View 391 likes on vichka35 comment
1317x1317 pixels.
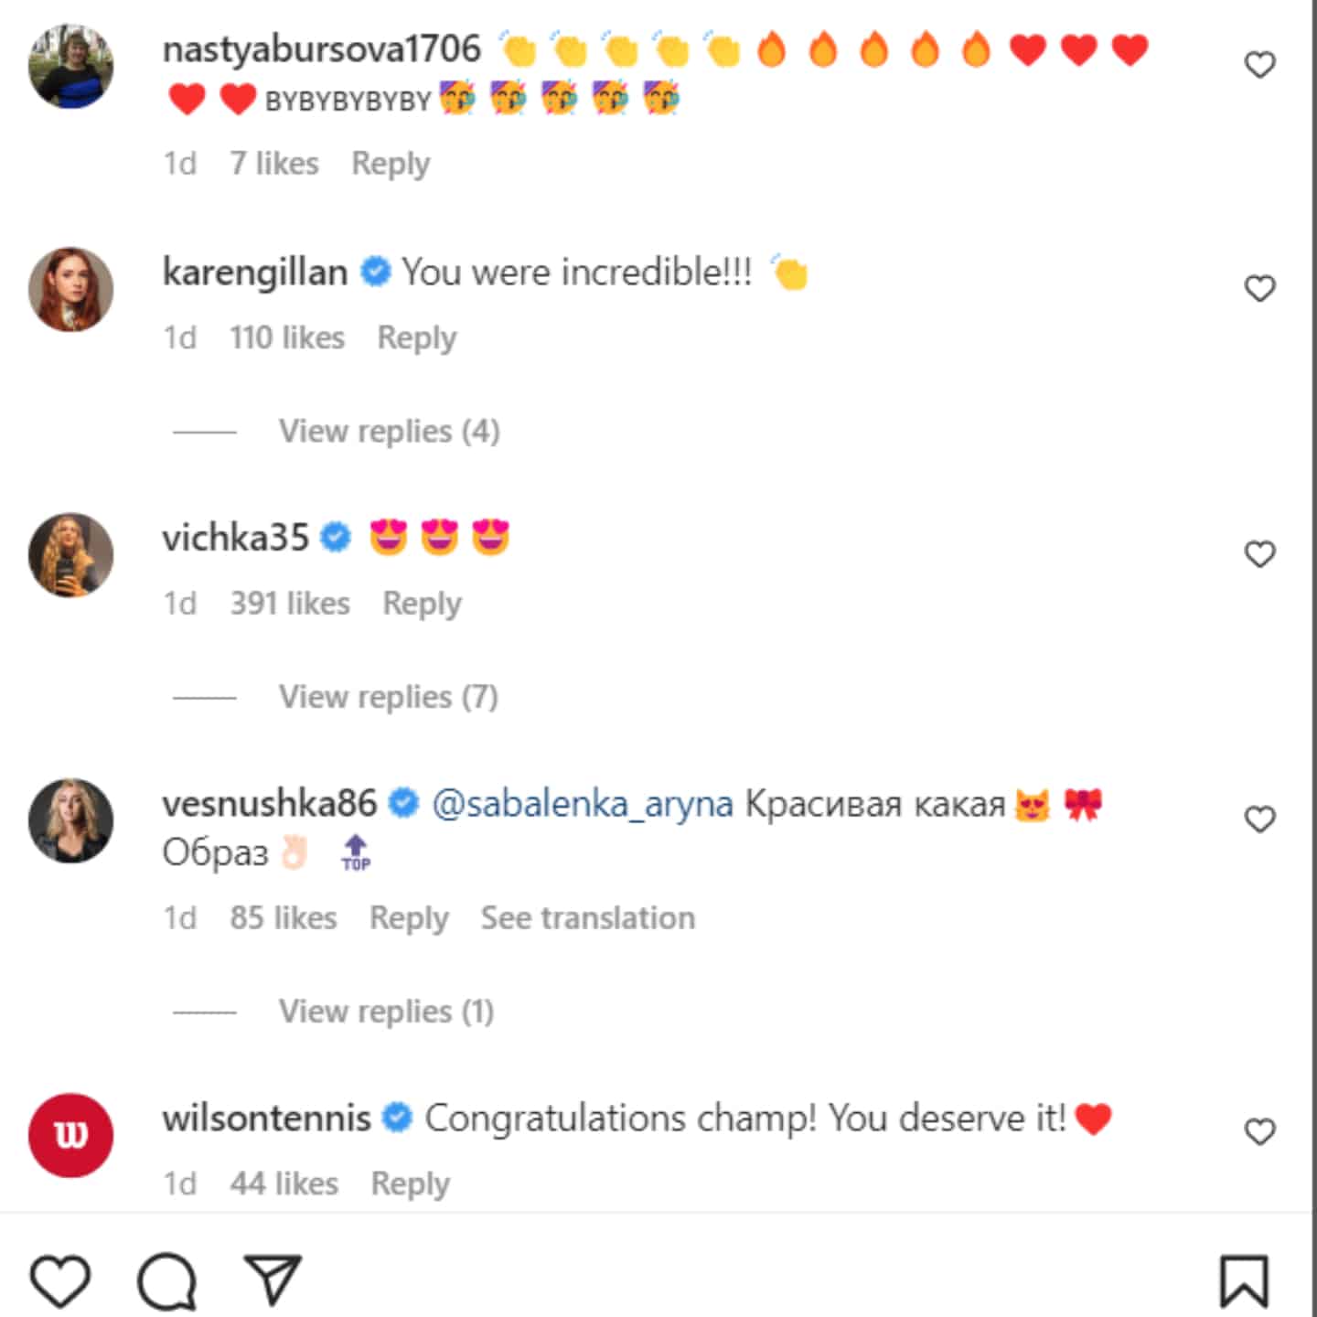(290, 604)
